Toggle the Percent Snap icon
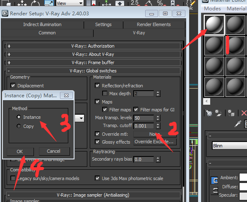Image resolution: width=247 pixels, height=202 pixels. point(161,3)
